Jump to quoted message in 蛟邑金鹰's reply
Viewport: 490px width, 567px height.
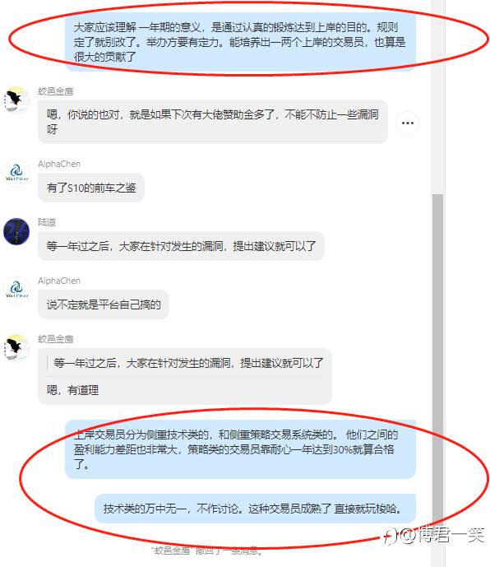[188, 363]
